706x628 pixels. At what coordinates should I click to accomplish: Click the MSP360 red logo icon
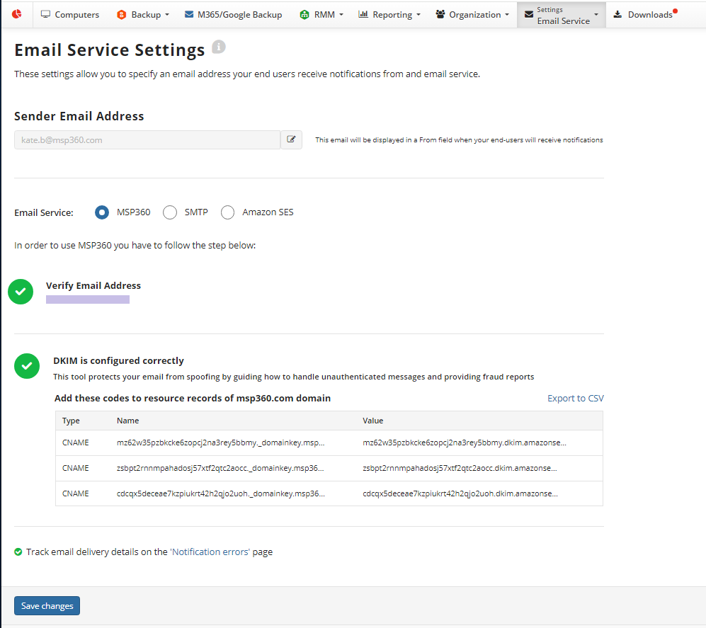click(17, 14)
